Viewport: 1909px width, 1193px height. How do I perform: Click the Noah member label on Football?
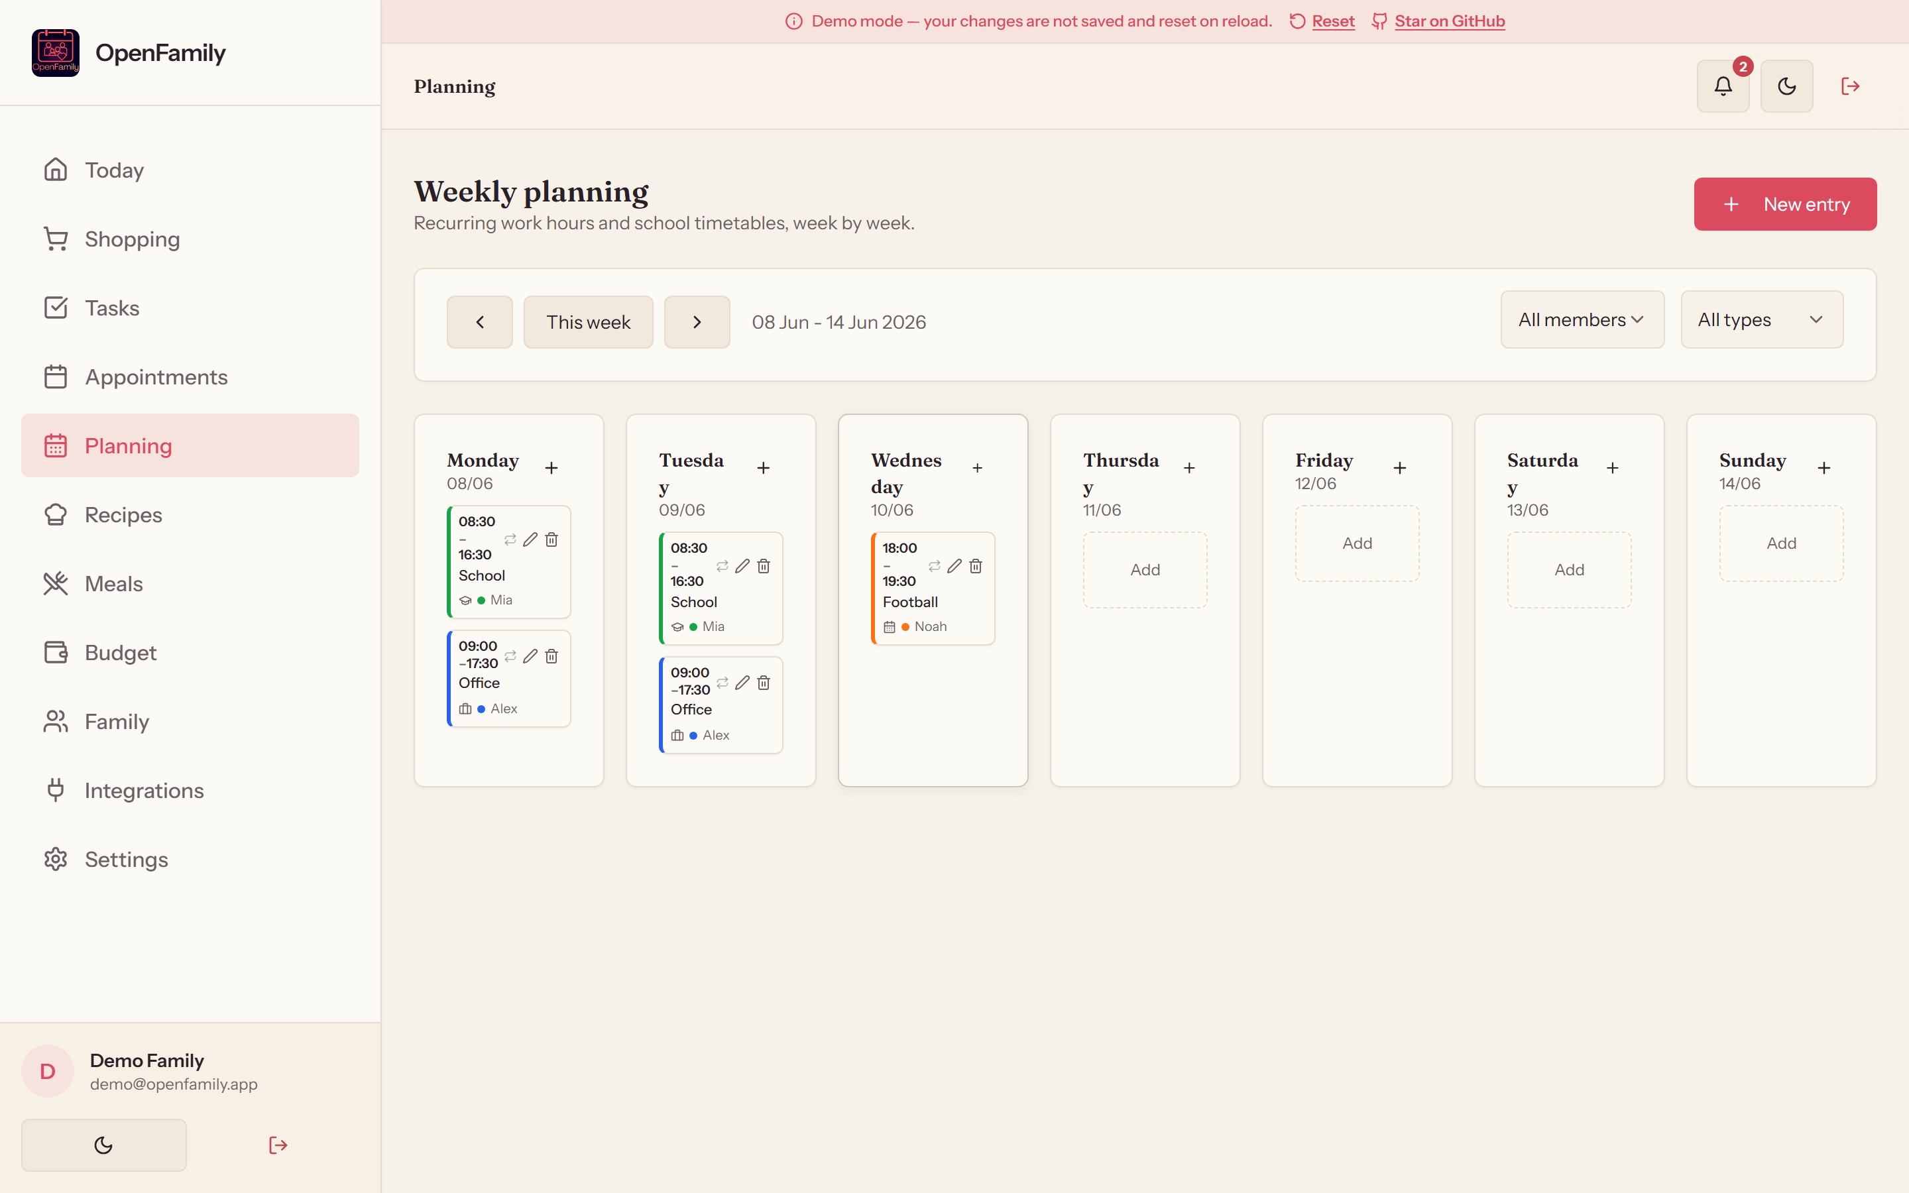[930, 626]
